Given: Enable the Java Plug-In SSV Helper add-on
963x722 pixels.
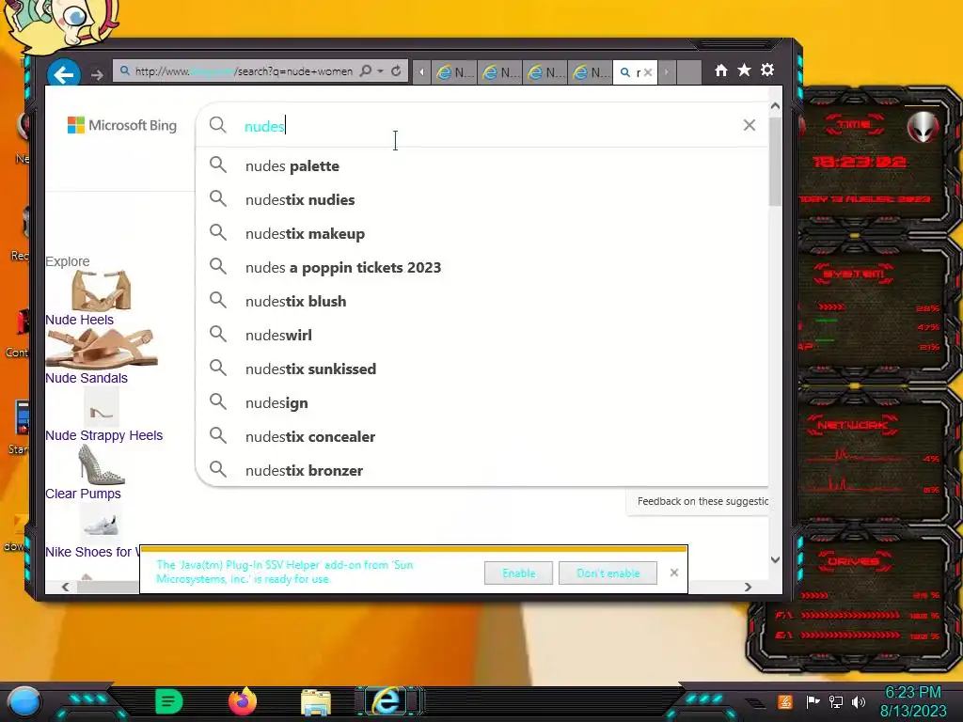Looking at the screenshot, I should 518,573.
